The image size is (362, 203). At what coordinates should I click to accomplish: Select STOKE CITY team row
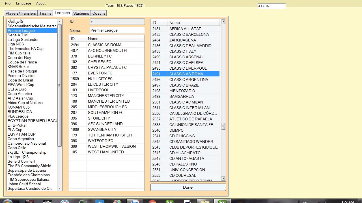coord(107,118)
